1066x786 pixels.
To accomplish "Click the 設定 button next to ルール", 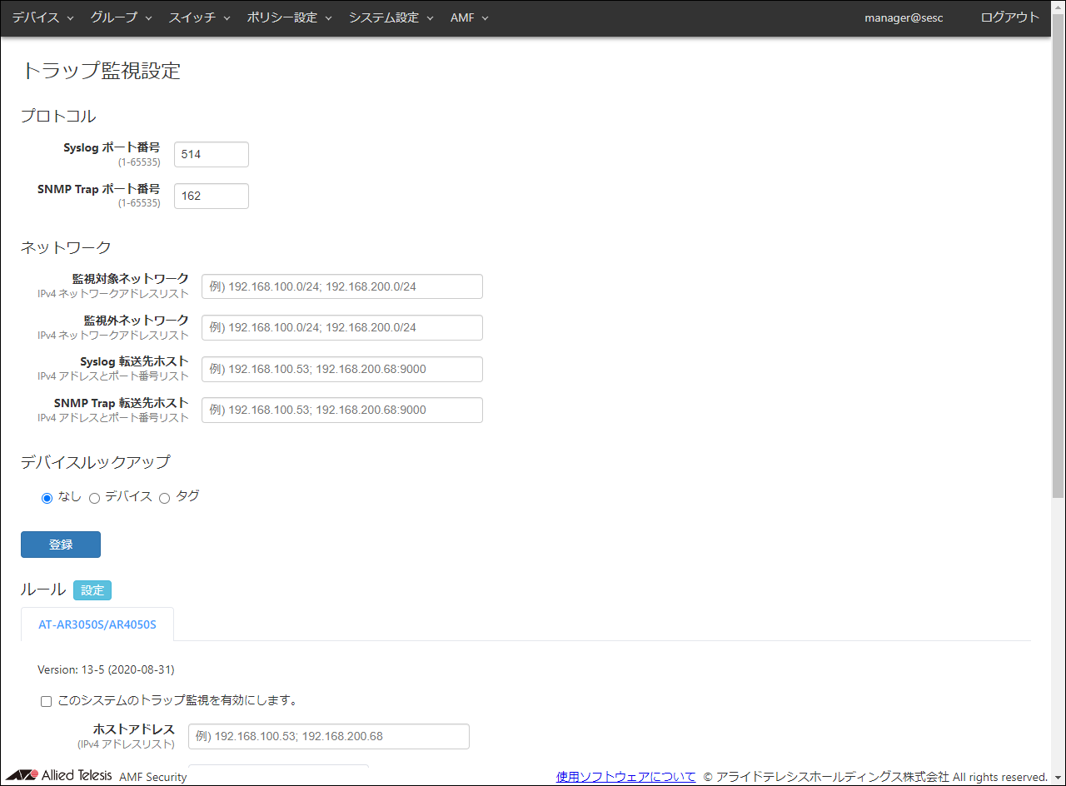I will tap(92, 590).
